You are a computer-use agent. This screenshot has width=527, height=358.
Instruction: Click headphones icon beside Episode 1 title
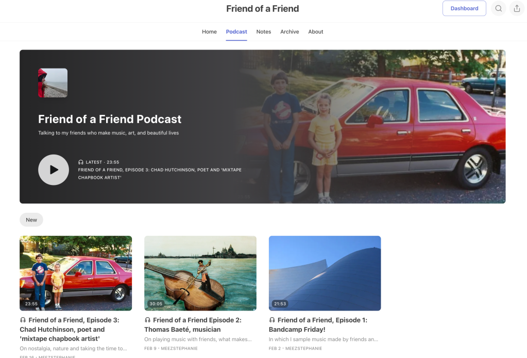tap(272, 320)
